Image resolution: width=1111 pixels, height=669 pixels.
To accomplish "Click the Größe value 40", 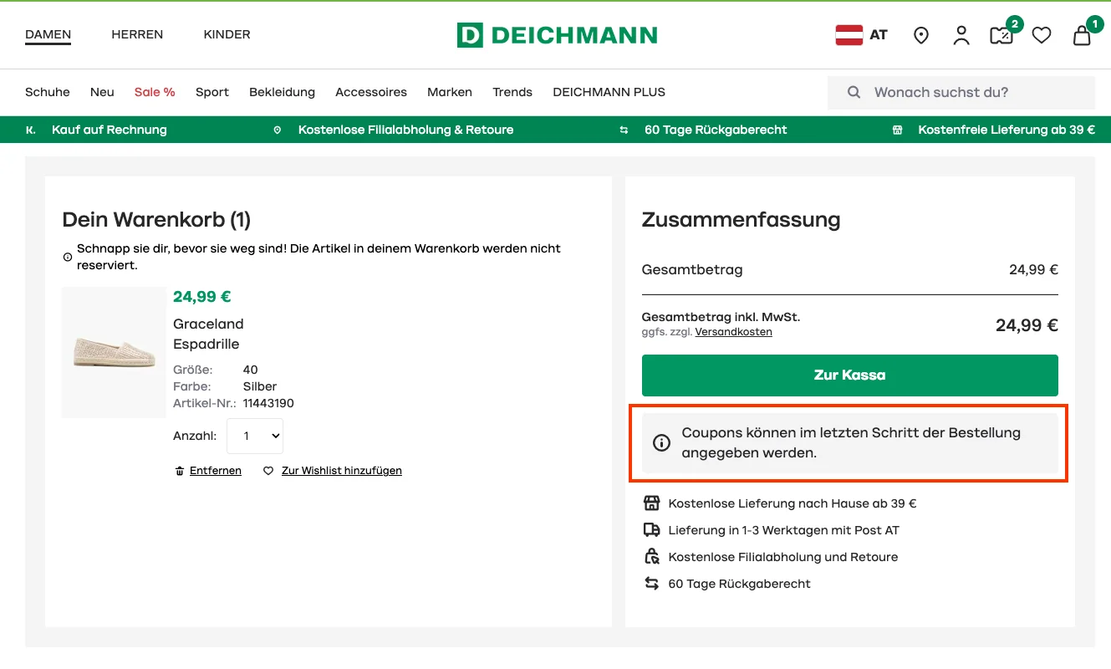I will pyautogui.click(x=251, y=370).
